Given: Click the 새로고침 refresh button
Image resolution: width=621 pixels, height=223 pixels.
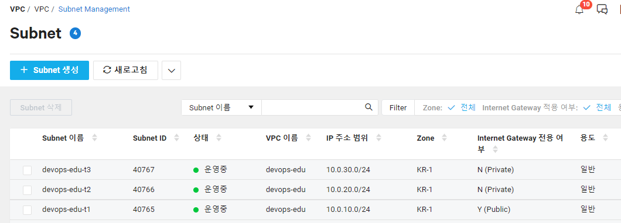Looking at the screenshot, I should (x=125, y=70).
